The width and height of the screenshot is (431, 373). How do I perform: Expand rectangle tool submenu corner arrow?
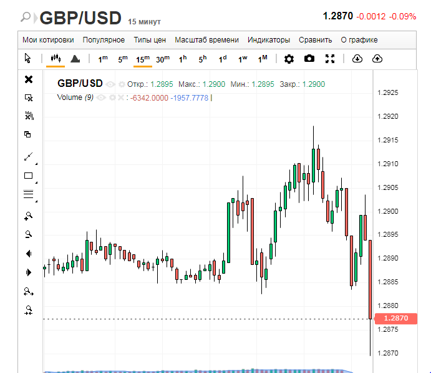click(36, 182)
